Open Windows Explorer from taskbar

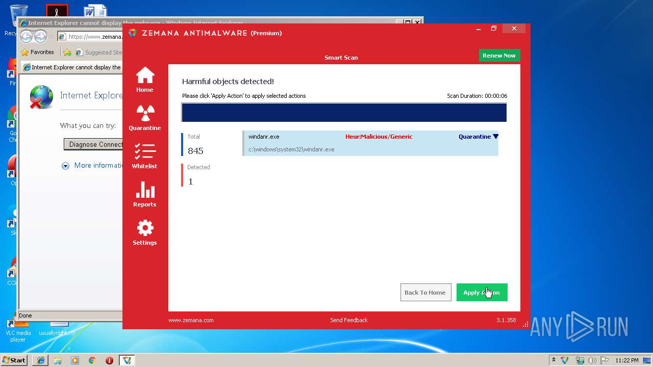(58, 360)
